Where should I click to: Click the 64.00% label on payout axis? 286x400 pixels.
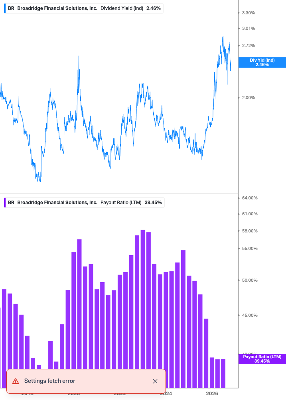(250, 198)
